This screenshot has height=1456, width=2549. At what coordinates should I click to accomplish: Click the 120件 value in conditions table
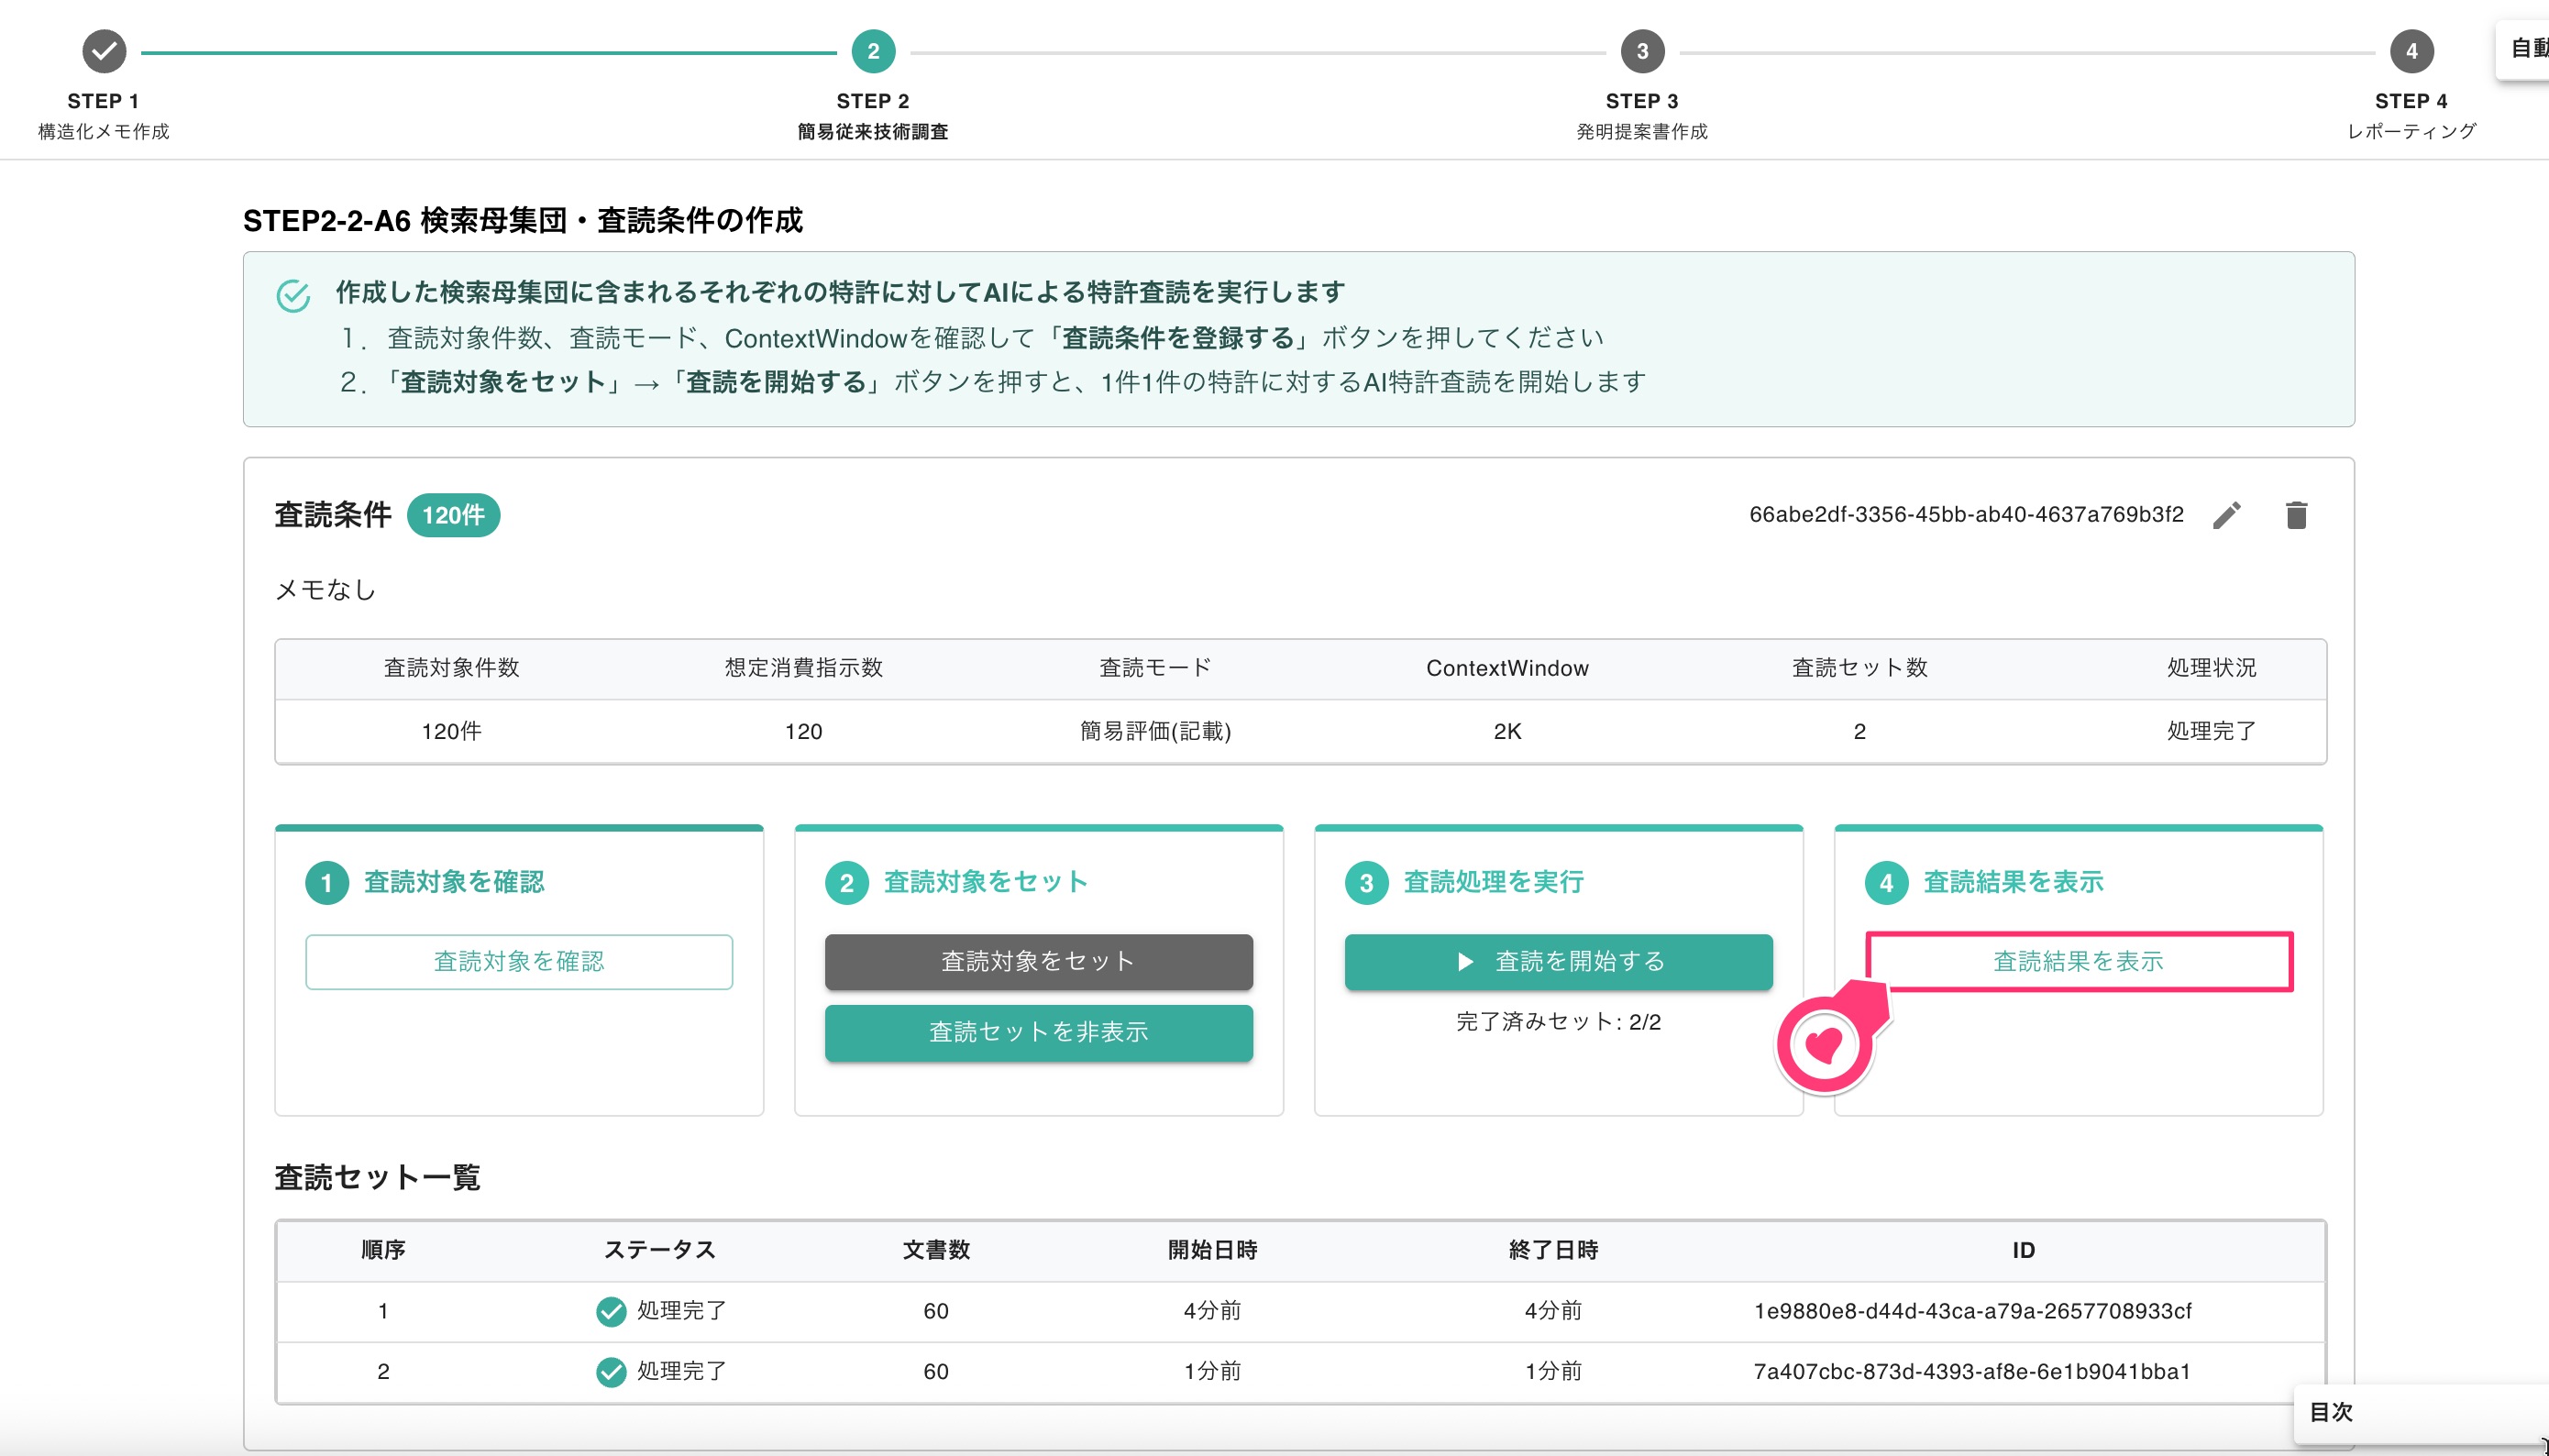pyautogui.click(x=451, y=731)
